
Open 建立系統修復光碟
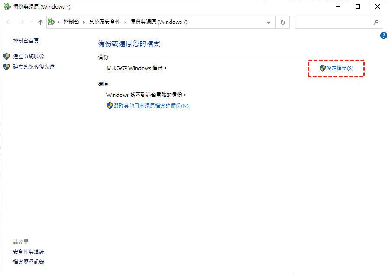pos(34,67)
